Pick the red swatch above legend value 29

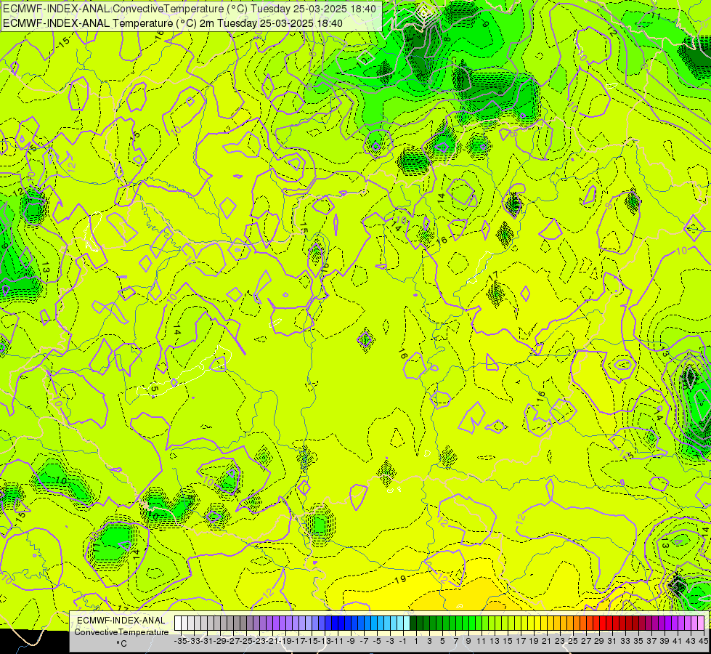597,623
